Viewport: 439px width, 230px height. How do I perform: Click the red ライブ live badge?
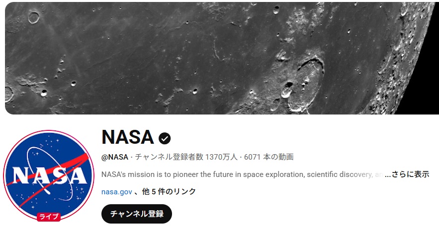click(x=48, y=217)
